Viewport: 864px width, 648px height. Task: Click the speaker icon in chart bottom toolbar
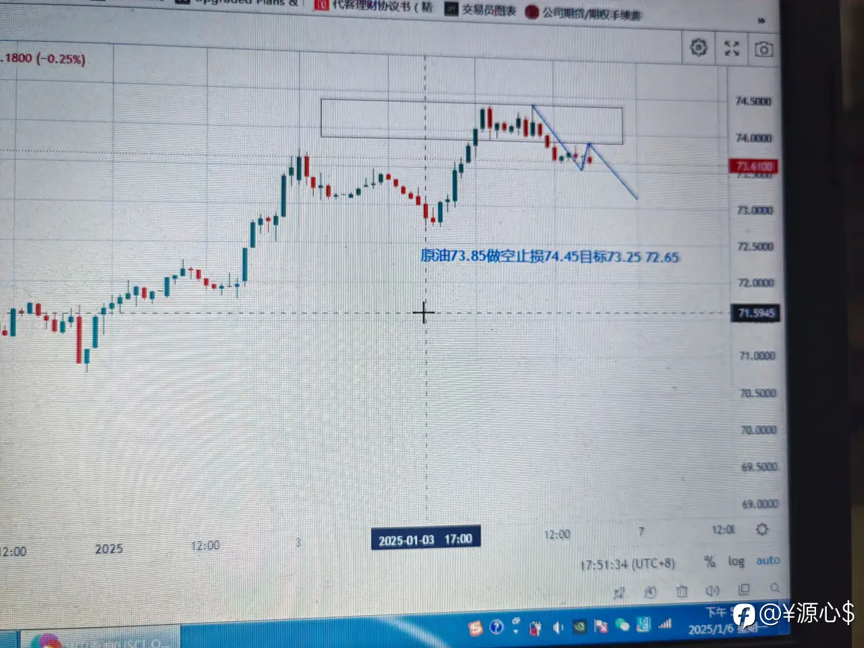[x=712, y=591]
